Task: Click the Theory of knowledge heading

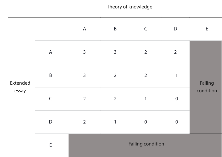Action: (129, 7)
